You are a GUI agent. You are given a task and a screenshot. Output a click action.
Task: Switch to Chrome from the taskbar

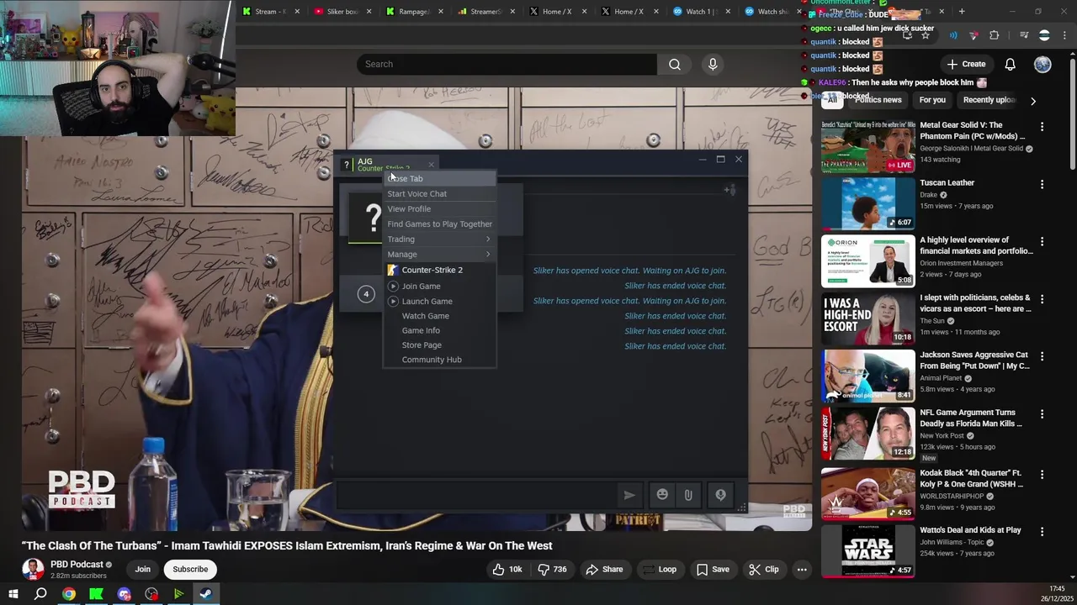coord(69,594)
